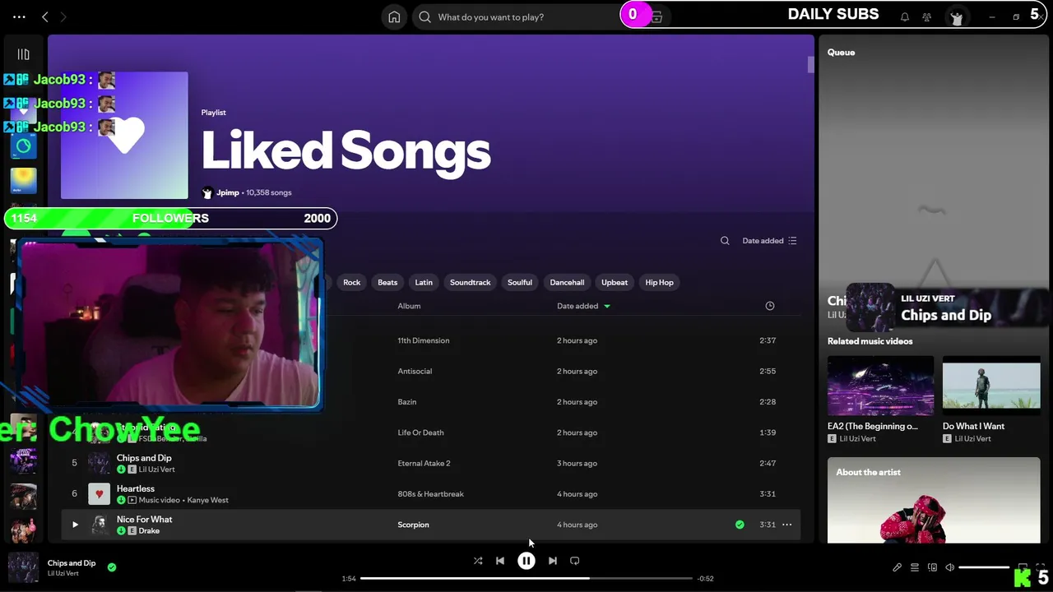Select the Heartless track row title

136,488
